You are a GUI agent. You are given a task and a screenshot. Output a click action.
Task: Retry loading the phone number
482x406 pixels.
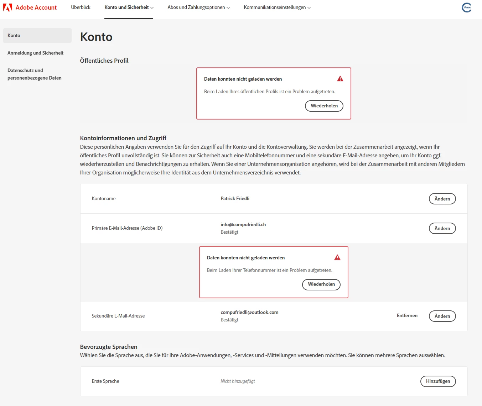(321, 284)
